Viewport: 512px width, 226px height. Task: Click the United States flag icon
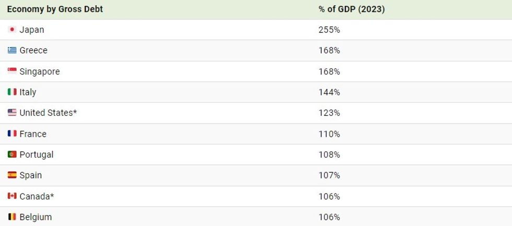12,113
